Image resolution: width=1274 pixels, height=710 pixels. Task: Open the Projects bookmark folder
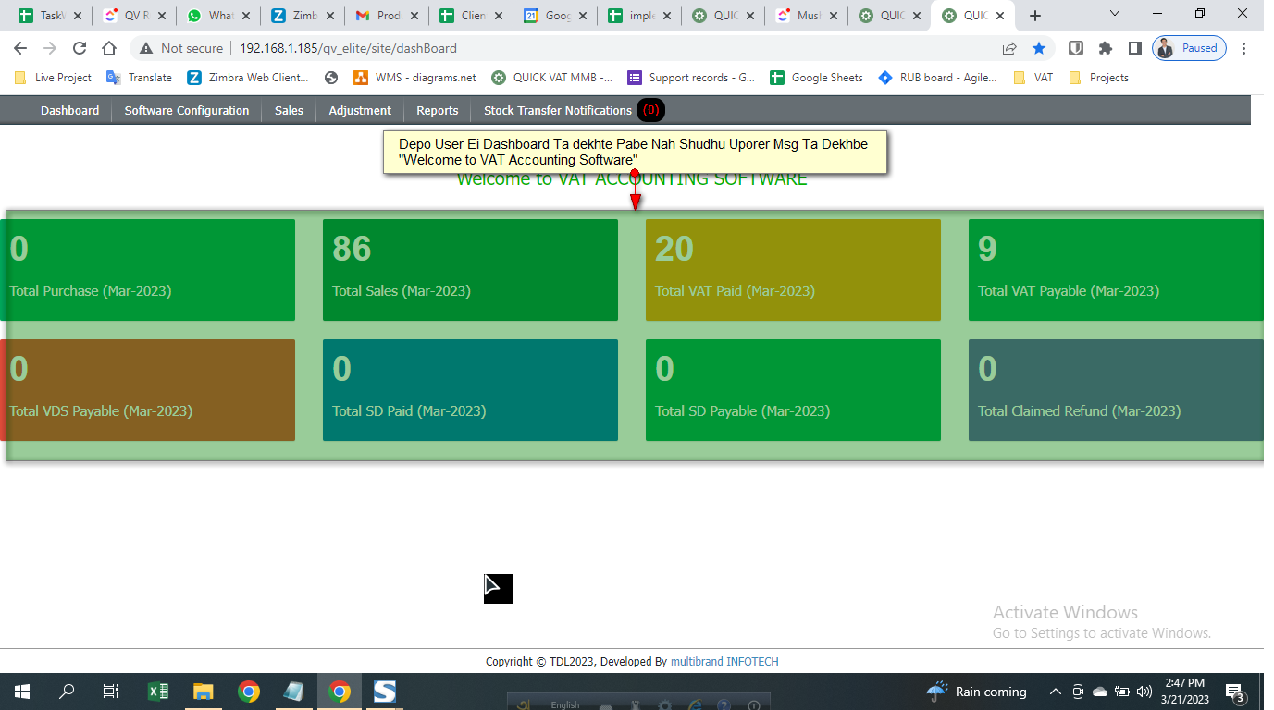(x=1098, y=78)
